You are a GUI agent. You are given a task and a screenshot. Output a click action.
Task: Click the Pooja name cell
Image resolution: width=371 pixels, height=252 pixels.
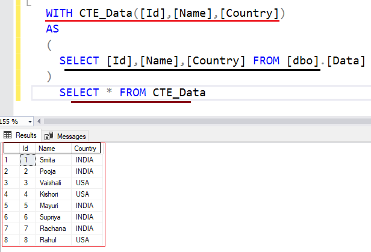53,171
